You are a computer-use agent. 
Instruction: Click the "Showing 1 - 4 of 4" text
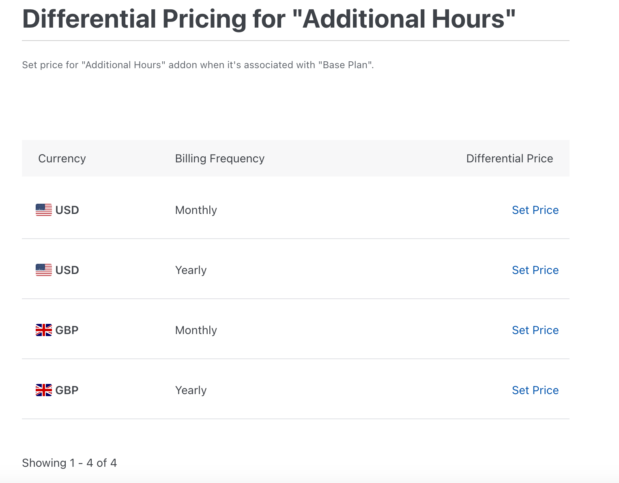coord(69,463)
